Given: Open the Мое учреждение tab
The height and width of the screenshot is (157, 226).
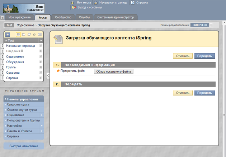Looking at the screenshot, I should 19,18.
